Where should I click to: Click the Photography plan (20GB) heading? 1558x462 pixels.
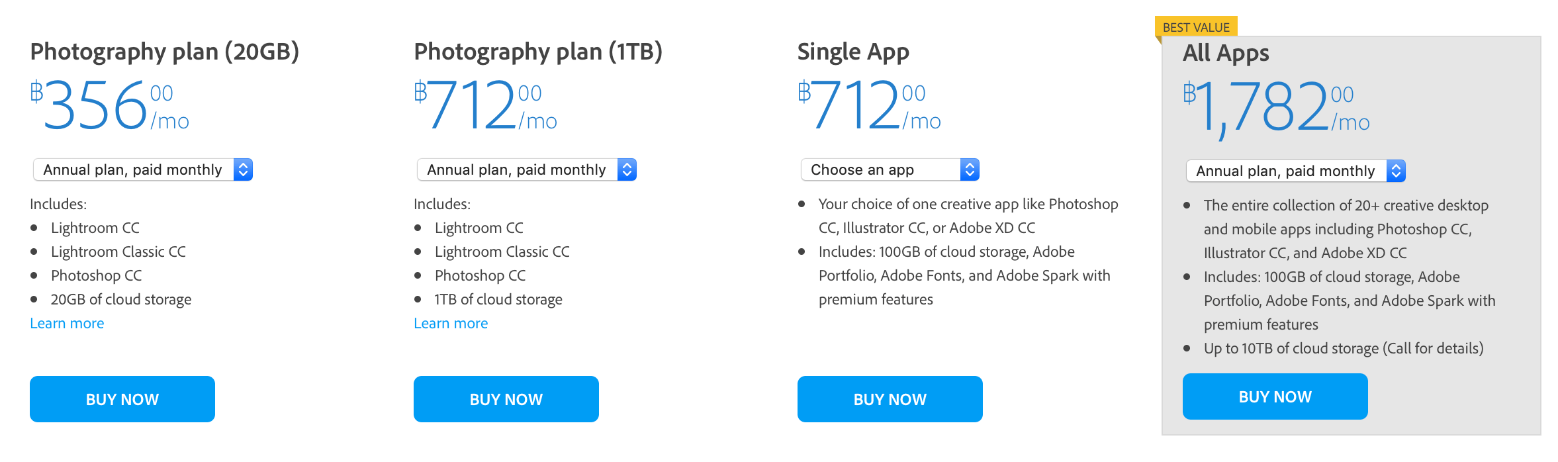coord(164,52)
